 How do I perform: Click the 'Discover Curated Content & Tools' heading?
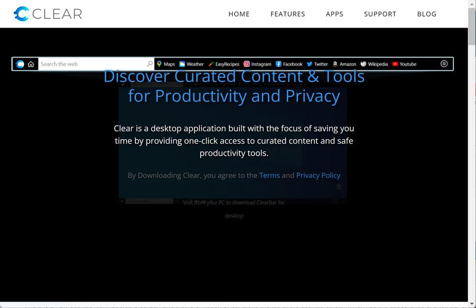point(234,76)
